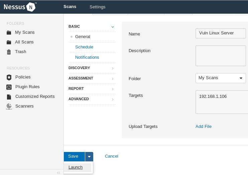Collapse the BASIC section chevron
The image size is (248, 175).
click(x=113, y=27)
